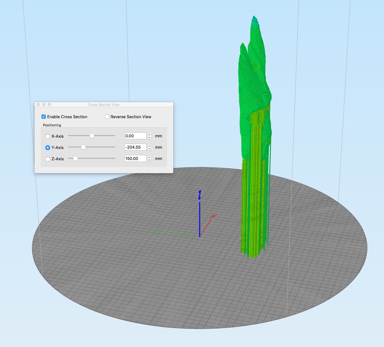
Task: Uncheck the Enable Cross Section checkbox
Action: 44,117
